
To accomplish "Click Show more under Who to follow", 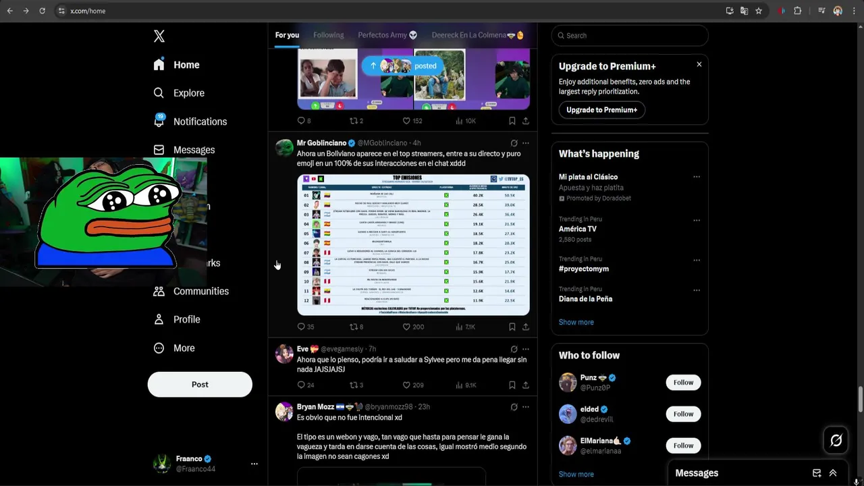I will pyautogui.click(x=576, y=474).
